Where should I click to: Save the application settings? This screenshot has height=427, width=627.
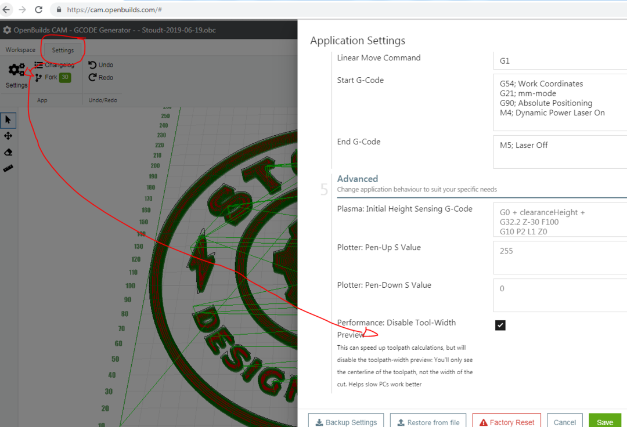tap(604, 422)
